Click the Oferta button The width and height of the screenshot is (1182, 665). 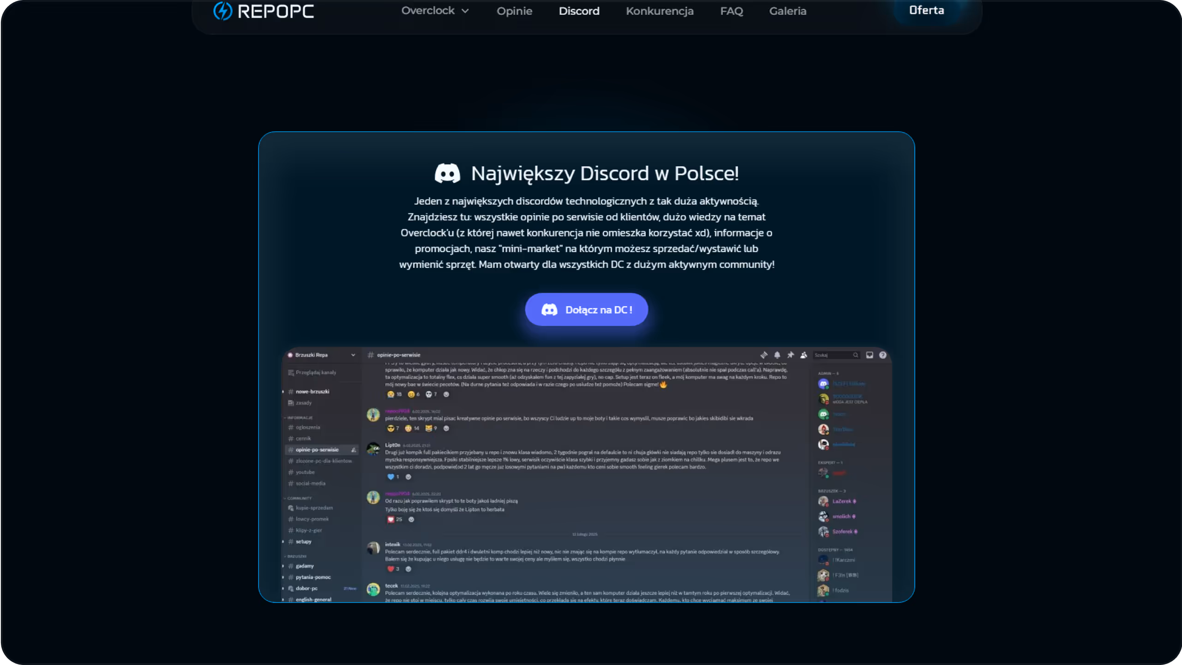926,10
